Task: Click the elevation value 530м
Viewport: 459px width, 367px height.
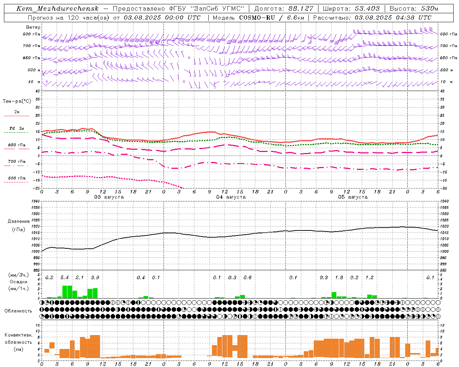Action: [430, 9]
